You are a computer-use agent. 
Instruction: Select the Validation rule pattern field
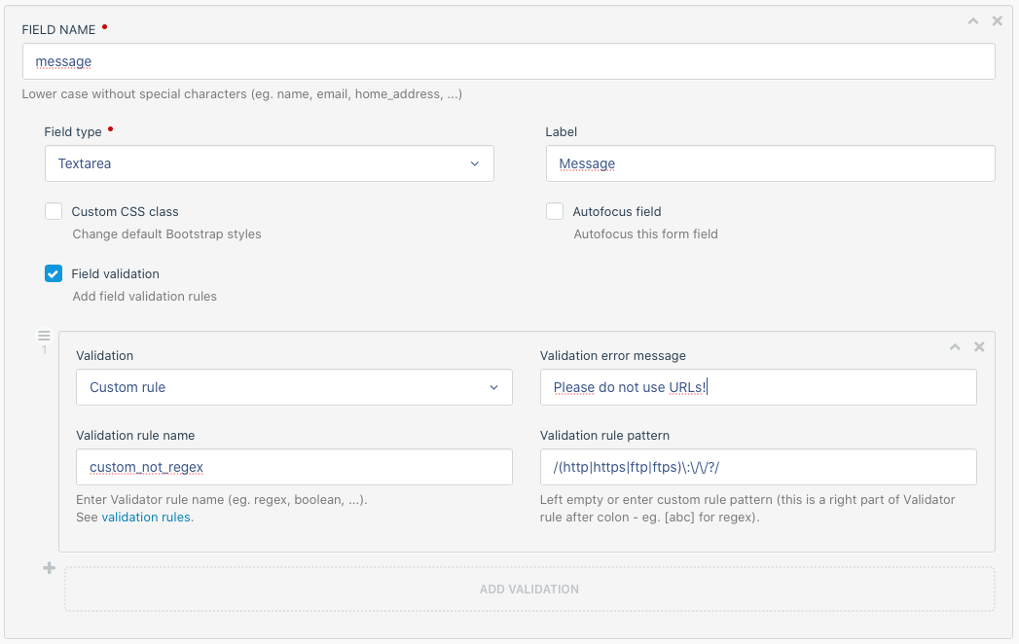tap(758, 467)
